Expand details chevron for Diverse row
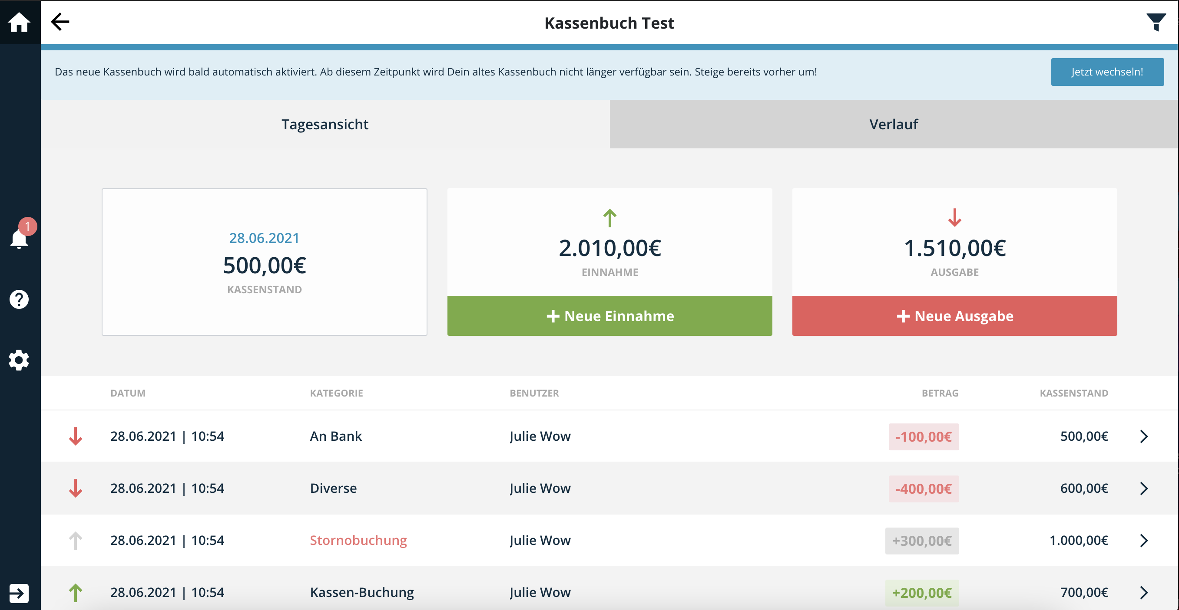Viewport: 1179px width, 610px height. 1144,489
